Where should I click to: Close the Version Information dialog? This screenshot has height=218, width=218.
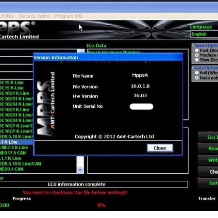160,148
